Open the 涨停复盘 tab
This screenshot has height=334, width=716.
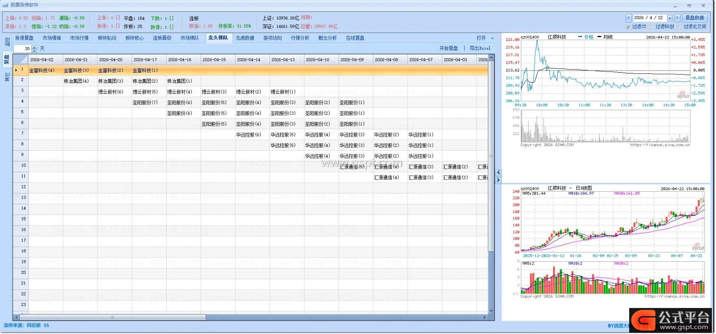[x=24, y=38]
